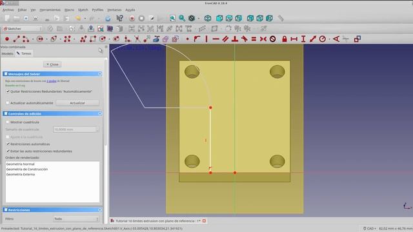Toggle Quitar Restricciones Redundantes Automáticamente checkbox
The width and height of the screenshot is (413, 232).
click(x=8, y=92)
